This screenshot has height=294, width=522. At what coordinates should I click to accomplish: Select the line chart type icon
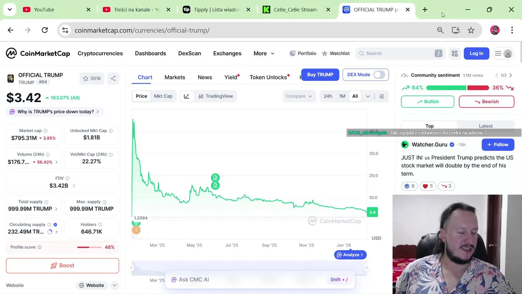186,96
